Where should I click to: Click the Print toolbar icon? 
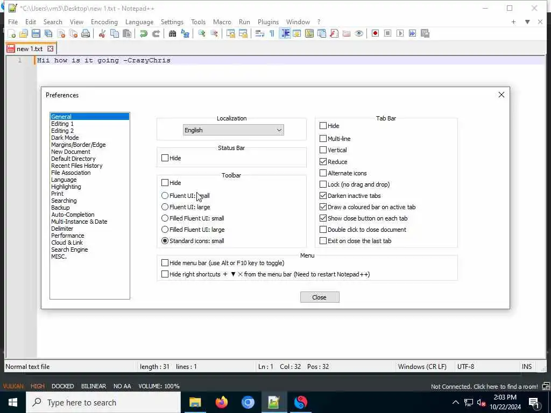[x=86, y=33]
